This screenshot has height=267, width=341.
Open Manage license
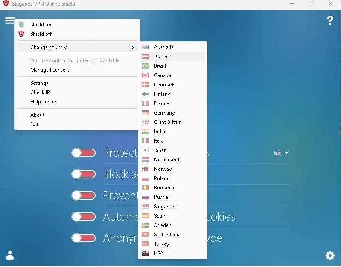coord(50,70)
